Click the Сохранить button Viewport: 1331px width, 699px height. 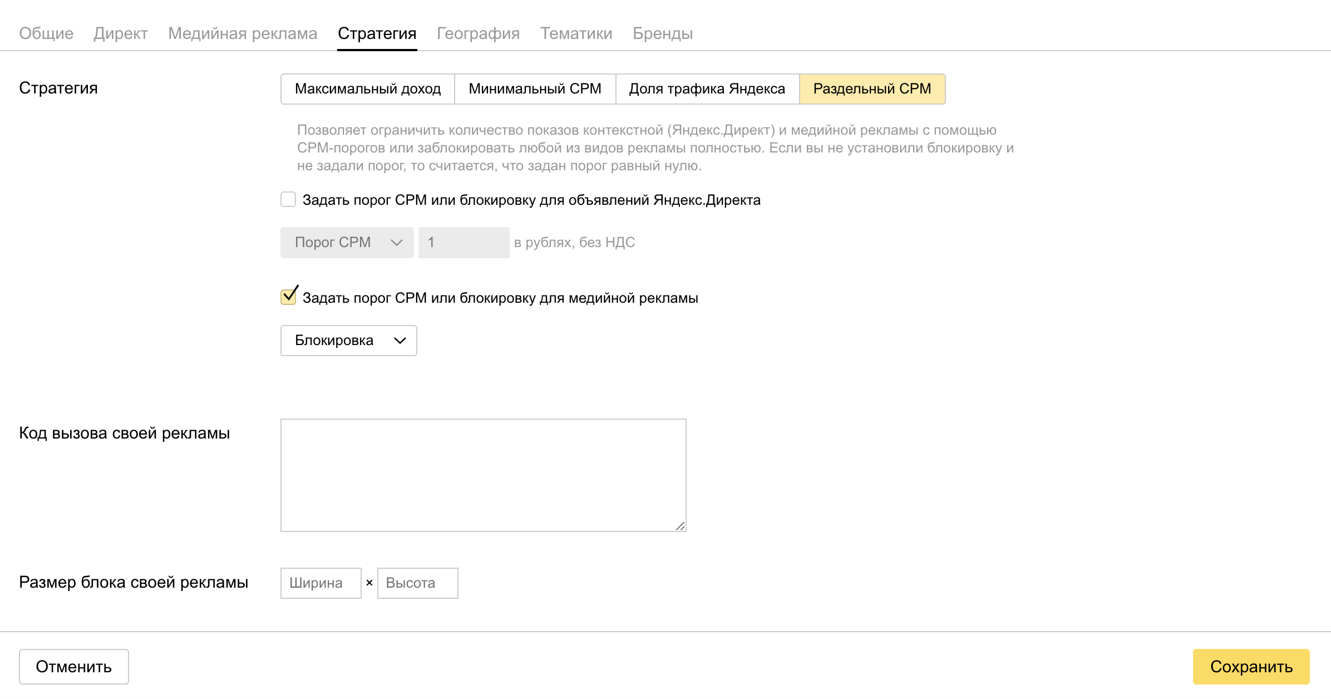coord(1250,667)
